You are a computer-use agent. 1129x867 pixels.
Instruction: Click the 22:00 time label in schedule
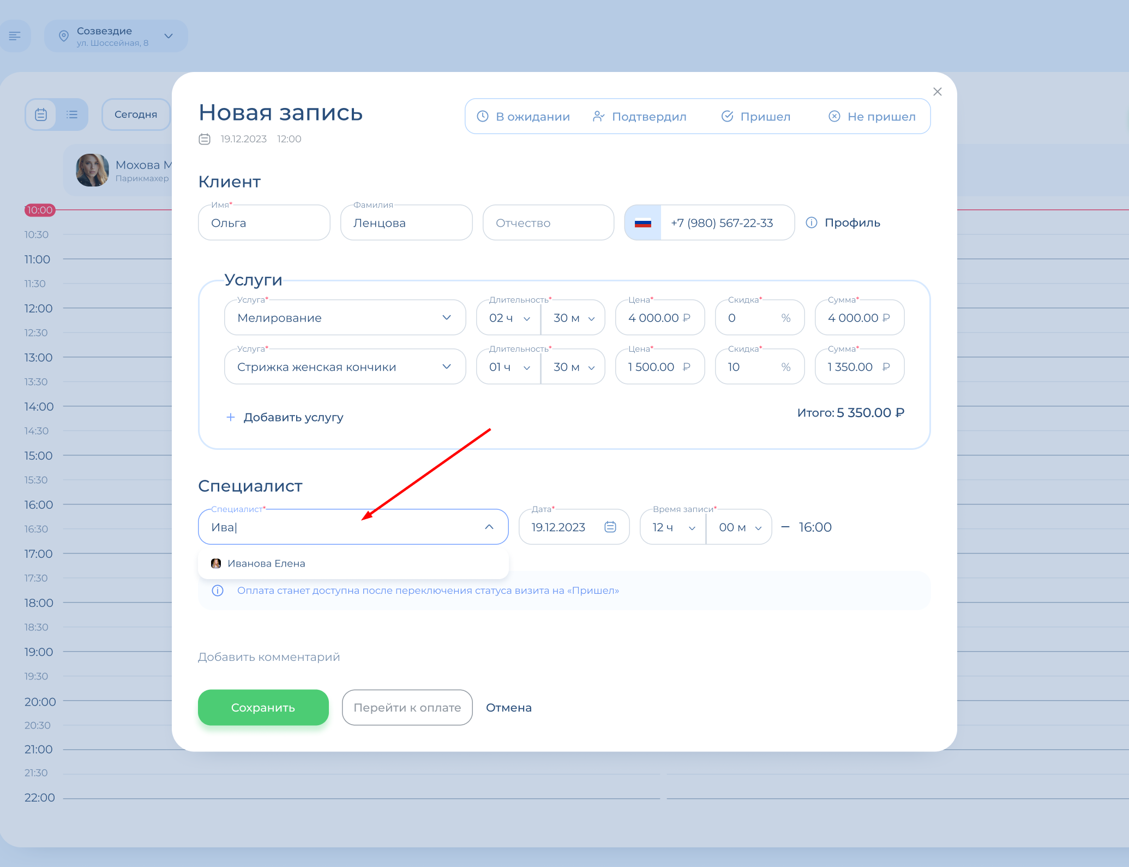point(40,798)
